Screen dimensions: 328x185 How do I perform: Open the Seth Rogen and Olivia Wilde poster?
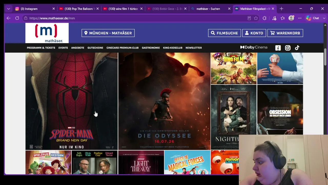pyautogui.click(x=95, y=162)
